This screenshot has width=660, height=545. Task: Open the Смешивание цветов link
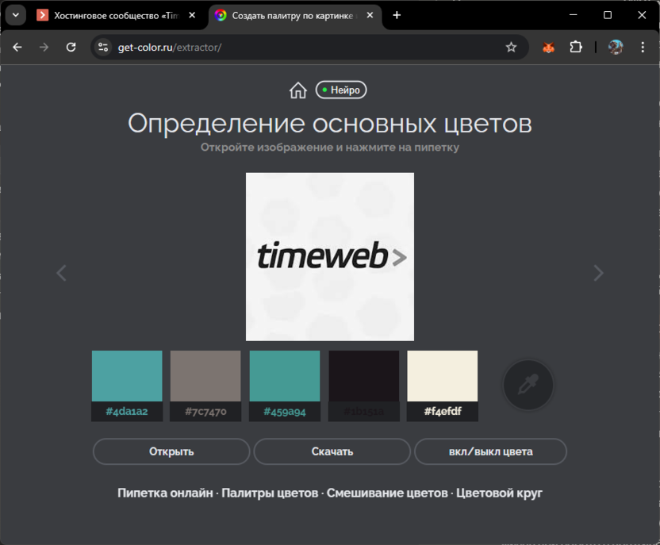point(387,493)
